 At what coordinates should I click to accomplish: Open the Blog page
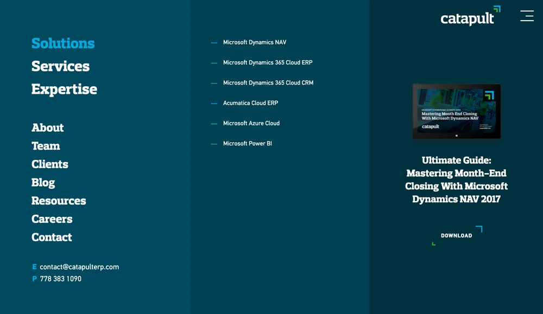tap(43, 183)
